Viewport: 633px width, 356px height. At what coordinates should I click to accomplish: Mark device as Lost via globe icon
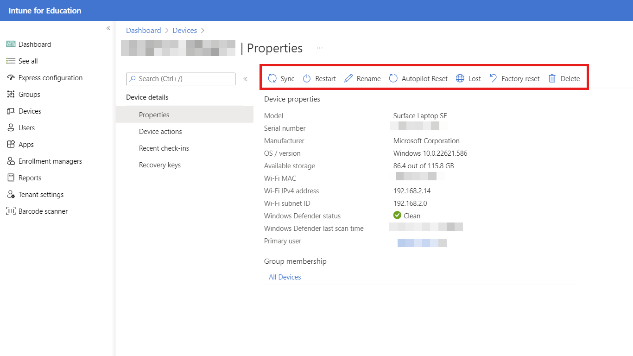click(460, 78)
